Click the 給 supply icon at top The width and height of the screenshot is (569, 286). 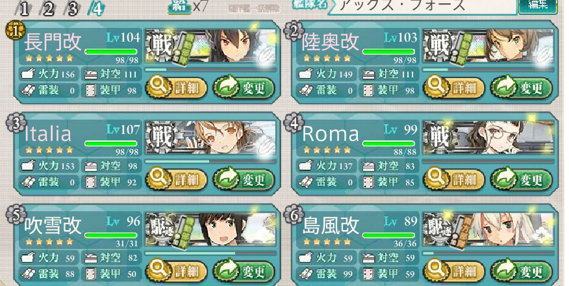pyautogui.click(x=180, y=7)
